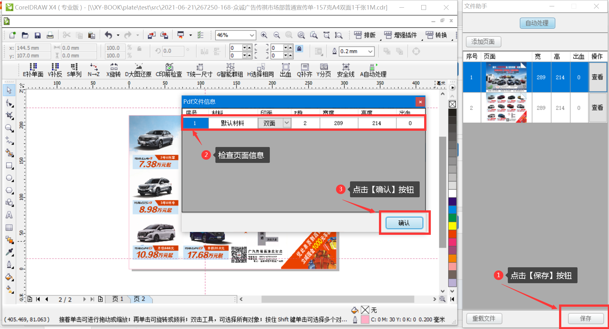Viewport: 609px width, 329px height.
Task: Click the 自动处理 button in 文件助手
Action: click(x=537, y=23)
